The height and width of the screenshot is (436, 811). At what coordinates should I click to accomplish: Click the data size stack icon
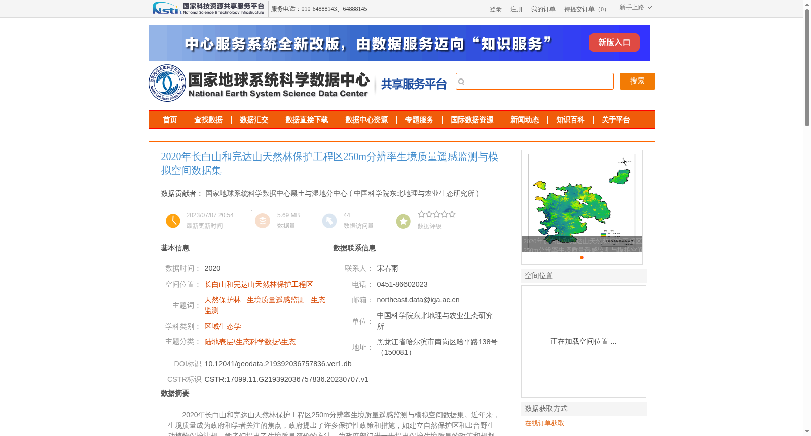pyautogui.click(x=263, y=221)
